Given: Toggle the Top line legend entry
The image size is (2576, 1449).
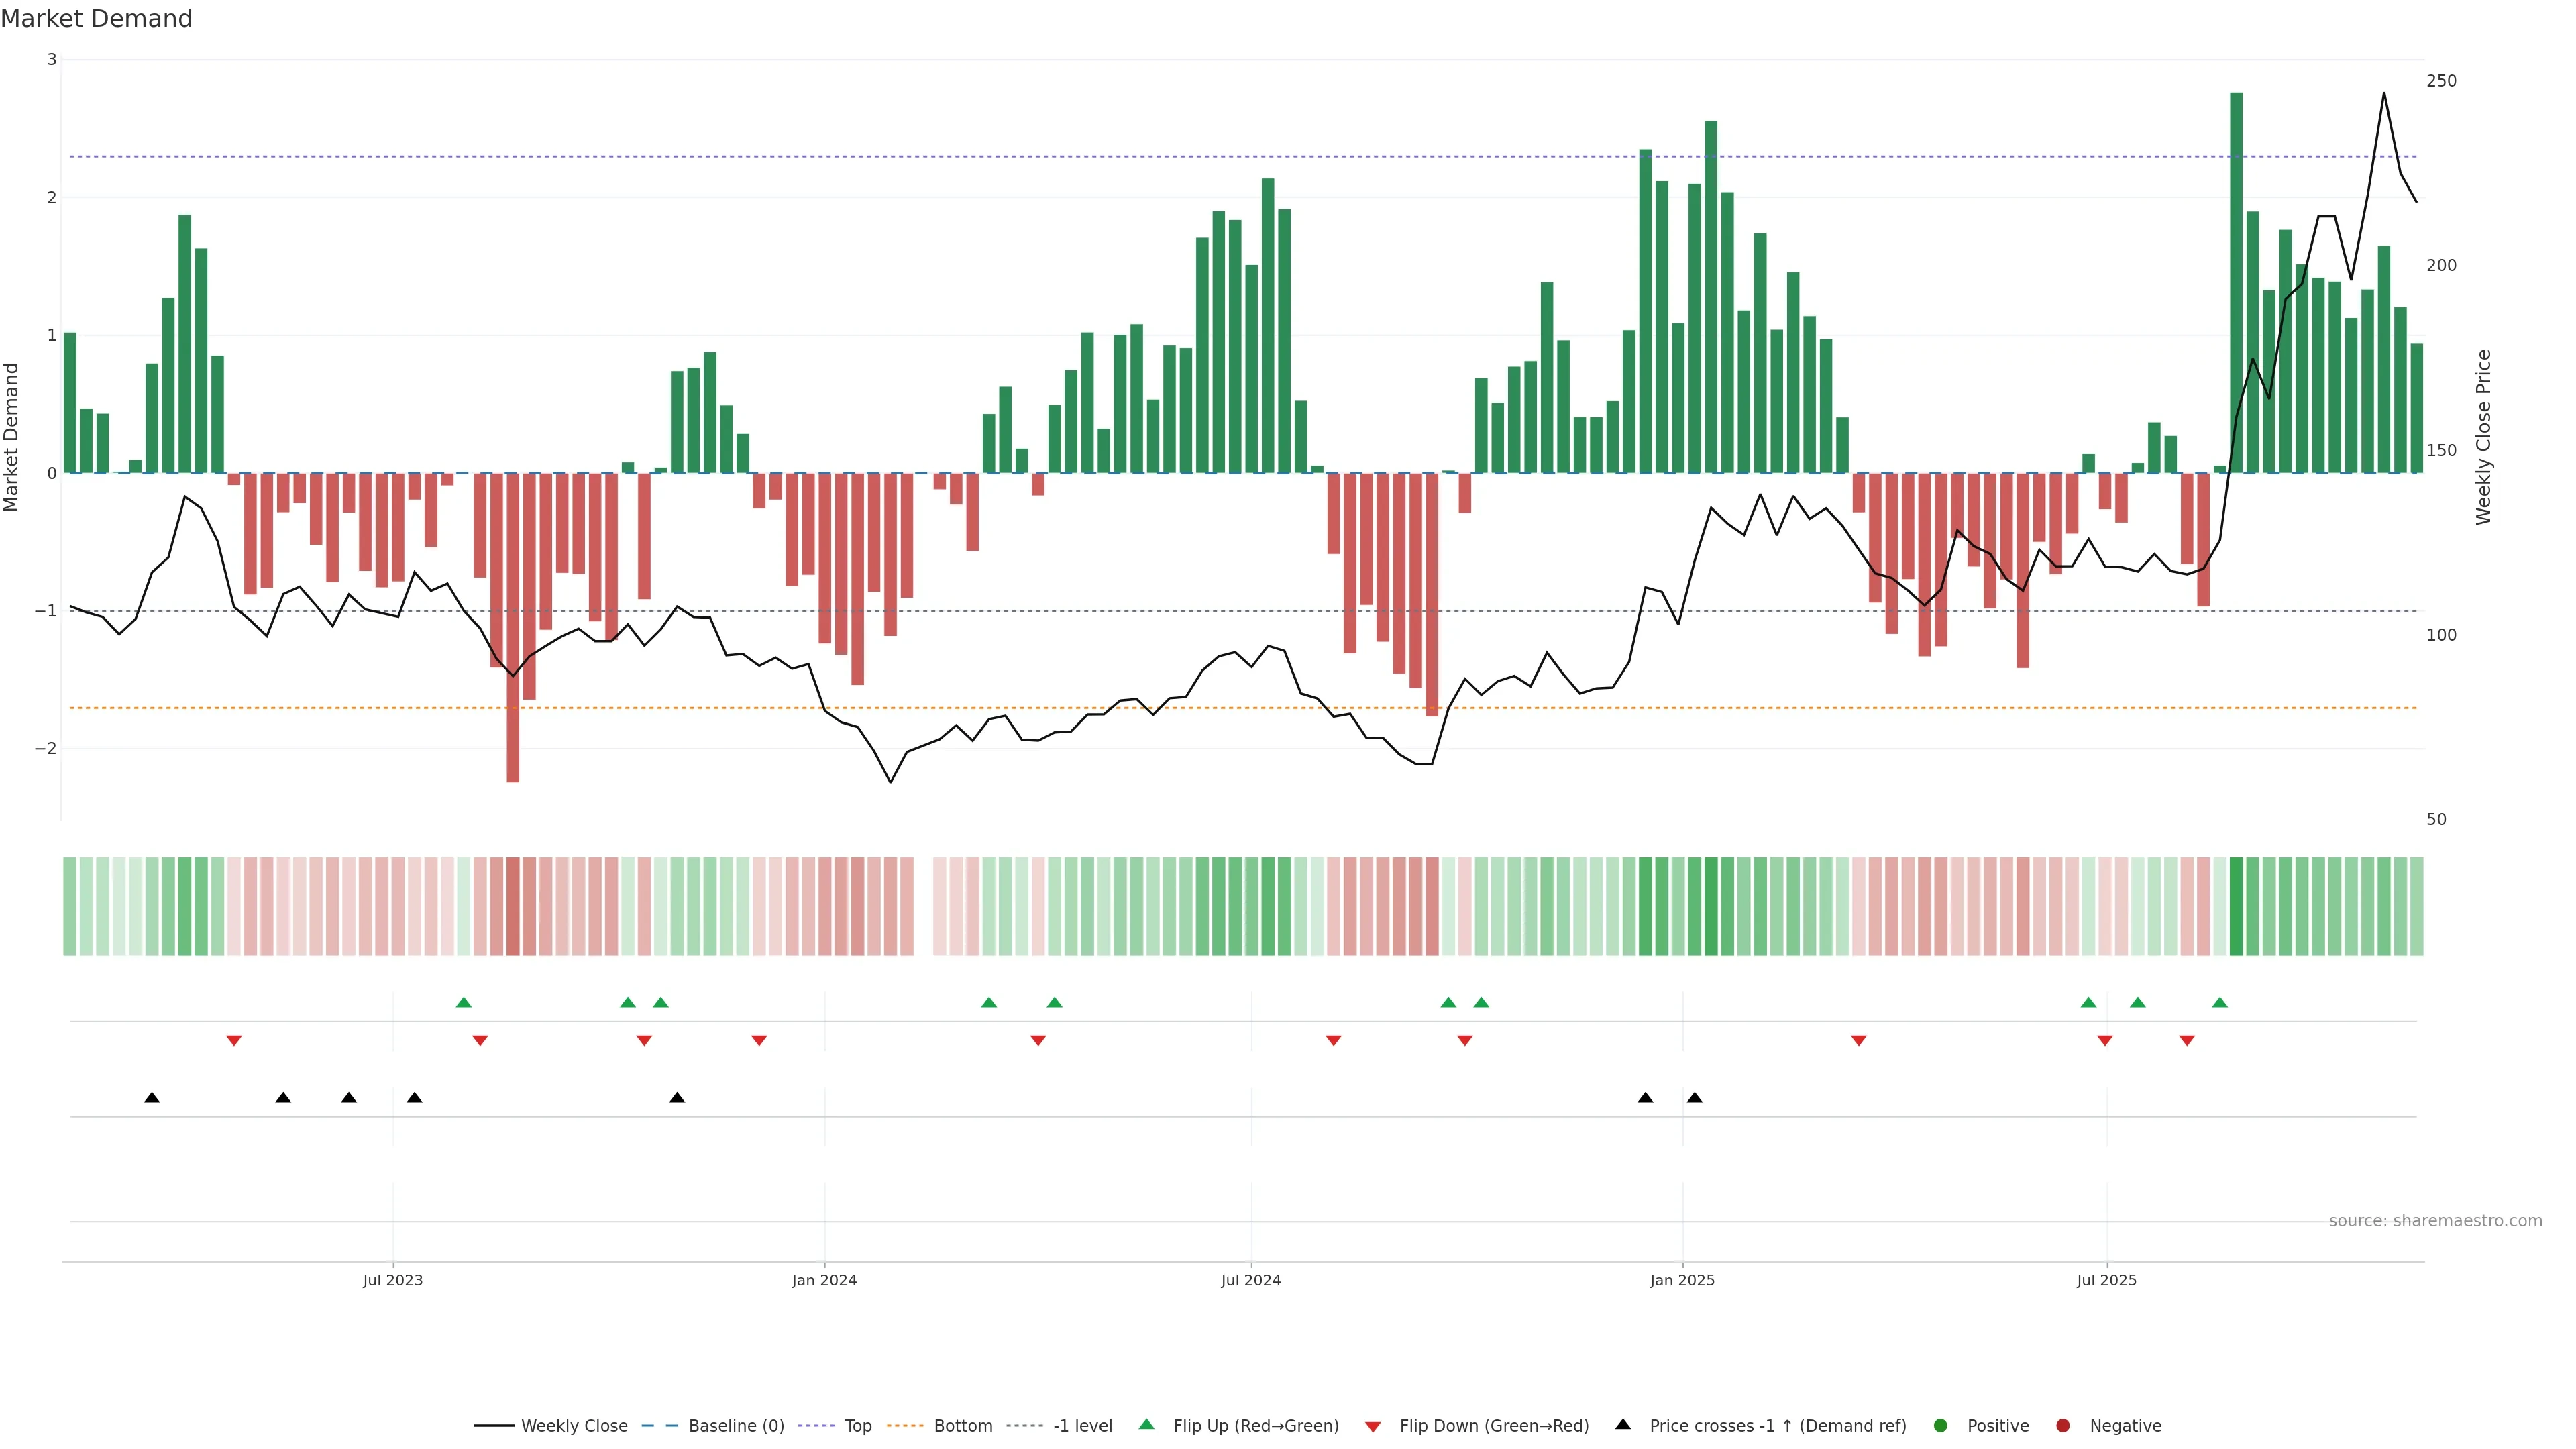Looking at the screenshot, I should [x=857, y=1425].
